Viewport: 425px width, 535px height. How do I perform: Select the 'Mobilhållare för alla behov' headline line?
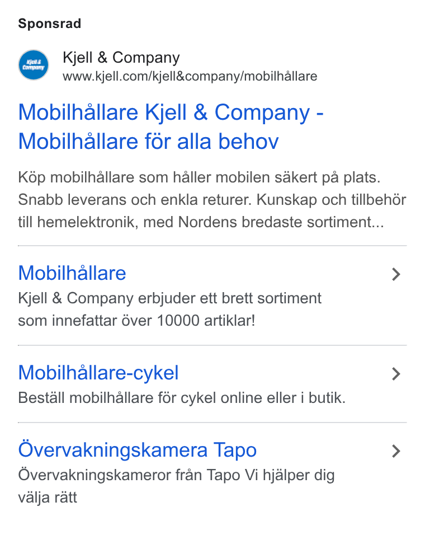(149, 141)
